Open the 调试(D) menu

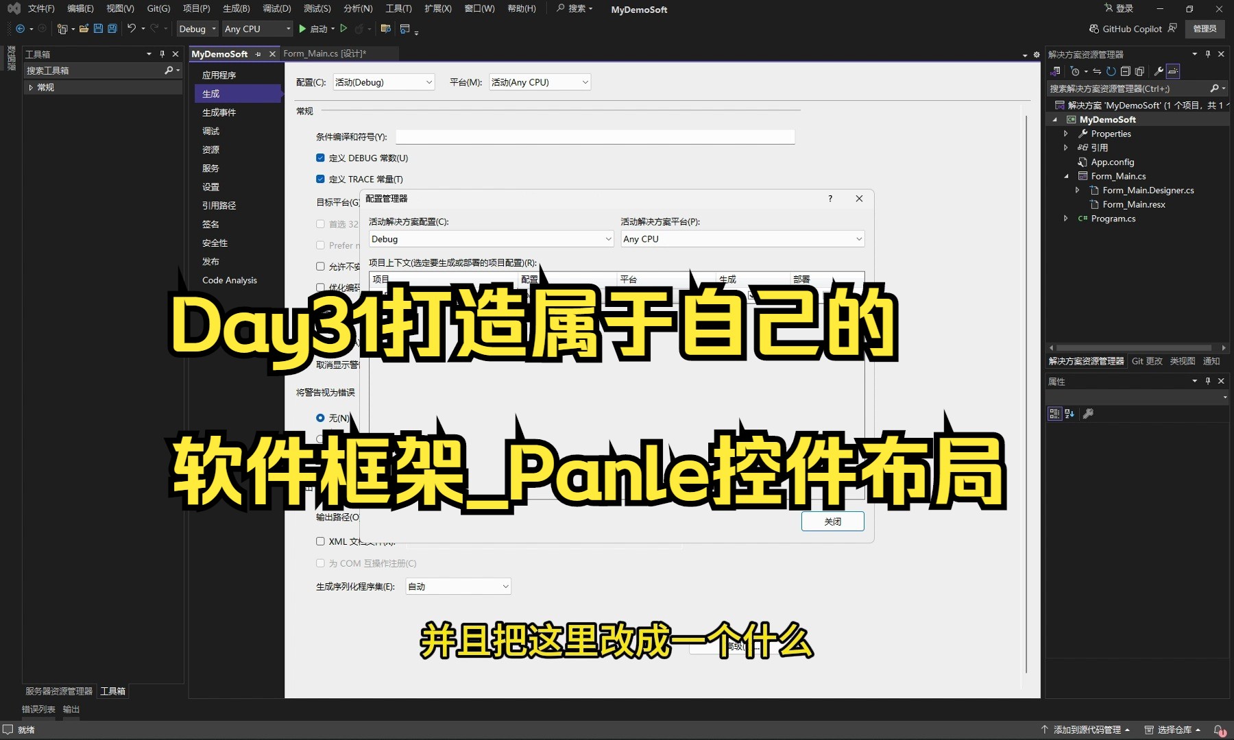point(277,8)
